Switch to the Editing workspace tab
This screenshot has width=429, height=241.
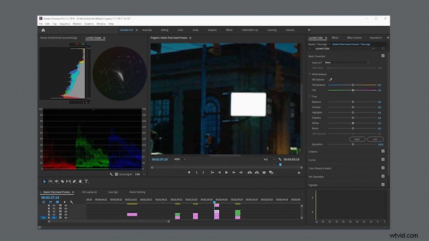point(165,30)
